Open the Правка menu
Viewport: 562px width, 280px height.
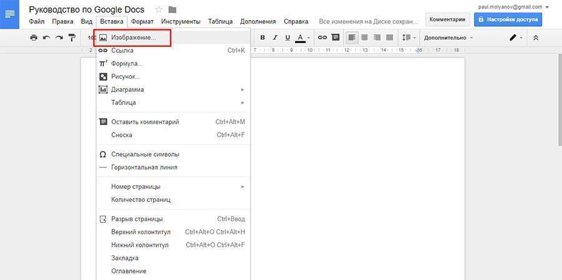[62, 21]
